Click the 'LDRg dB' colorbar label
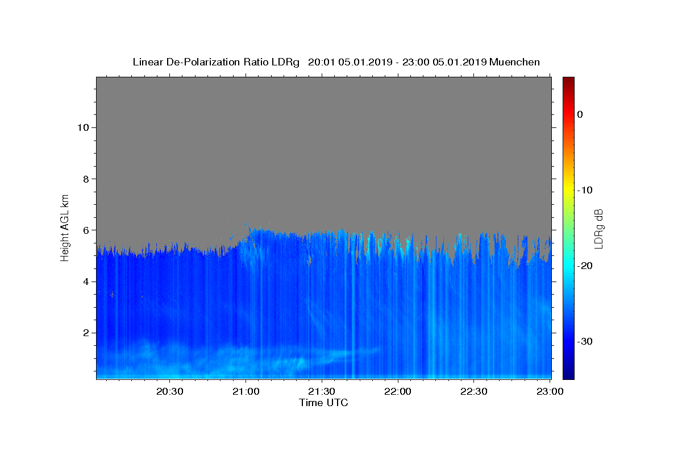The height and width of the screenshot is (455, 682). (598, 229)
